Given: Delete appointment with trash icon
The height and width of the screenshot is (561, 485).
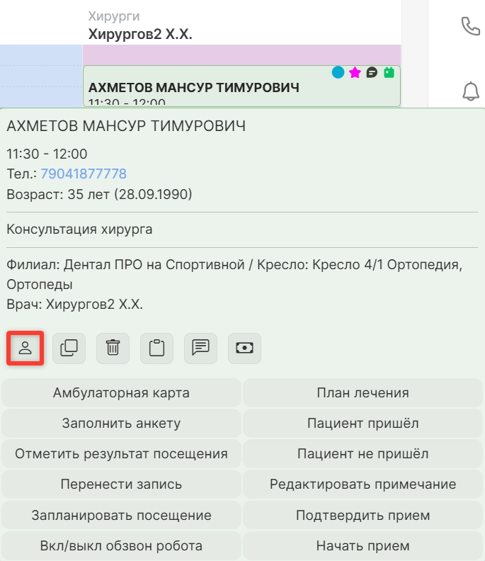Looking at the screenshot, I should 113,348.
